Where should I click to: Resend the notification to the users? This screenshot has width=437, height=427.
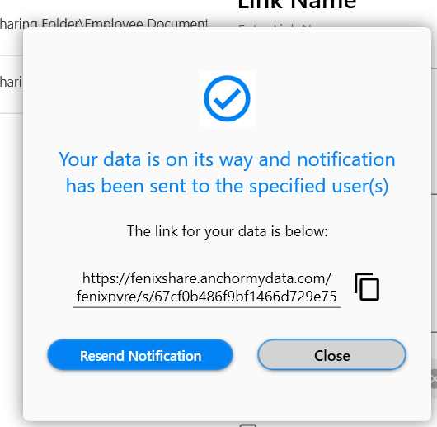(140, 354)
